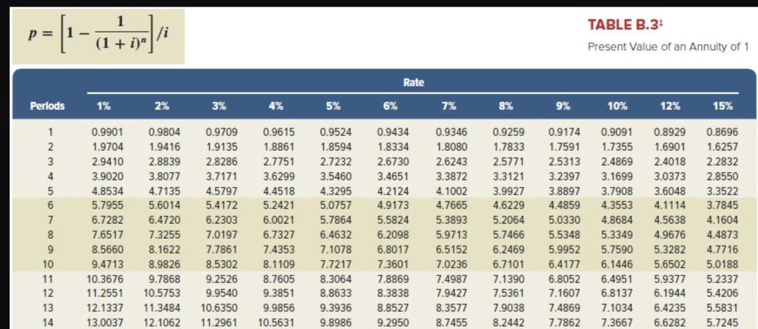Viewport: 758px width, 329px height.
Task: Click value 4.5638 under 12% rate
Action: coord(669,220)
